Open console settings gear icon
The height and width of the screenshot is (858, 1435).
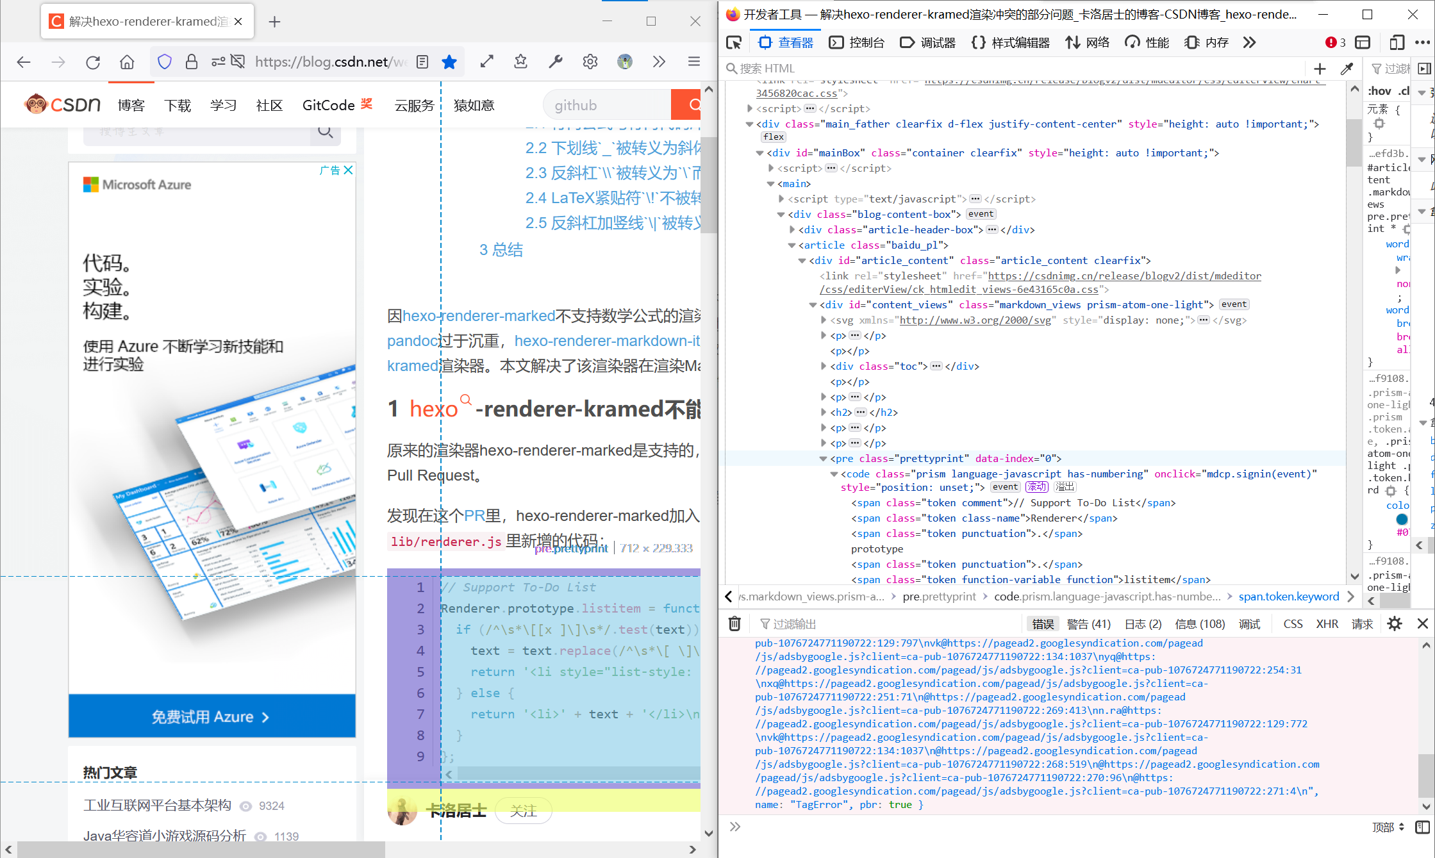(x=1395, y=623)
